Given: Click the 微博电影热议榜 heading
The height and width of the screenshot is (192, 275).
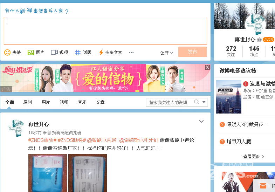Looking at the screenshot, I should point(238,71).
